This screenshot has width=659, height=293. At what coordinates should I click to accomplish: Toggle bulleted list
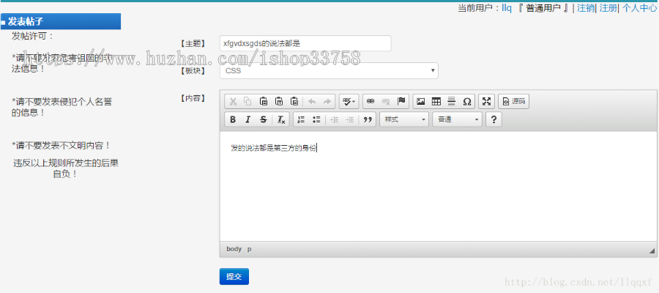[x=316, y=120]
